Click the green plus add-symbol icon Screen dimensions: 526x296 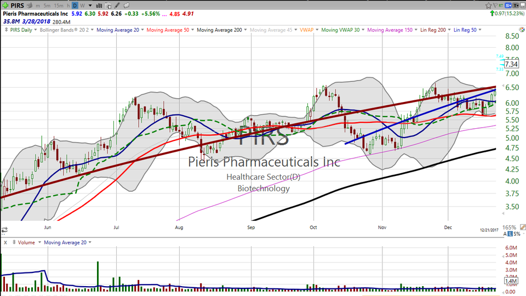tap(5, 5)
